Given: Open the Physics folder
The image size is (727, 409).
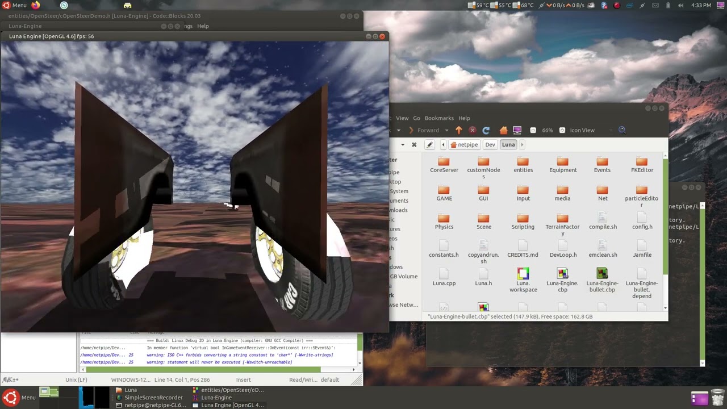Looking at the screenshot, I should [444, 222].
